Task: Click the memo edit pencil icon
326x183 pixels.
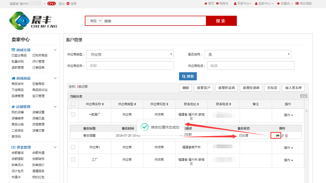Action: pos(282,136)
